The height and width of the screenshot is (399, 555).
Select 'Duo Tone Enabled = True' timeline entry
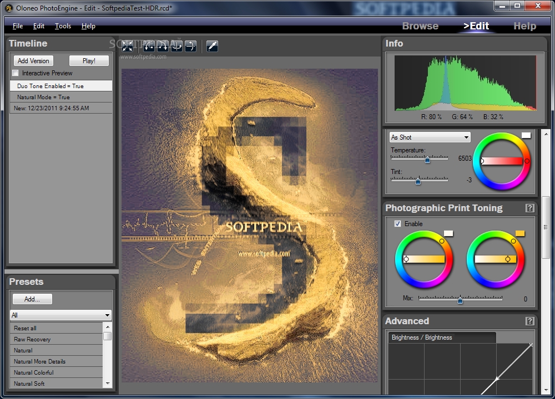click(x=61, y=86)
